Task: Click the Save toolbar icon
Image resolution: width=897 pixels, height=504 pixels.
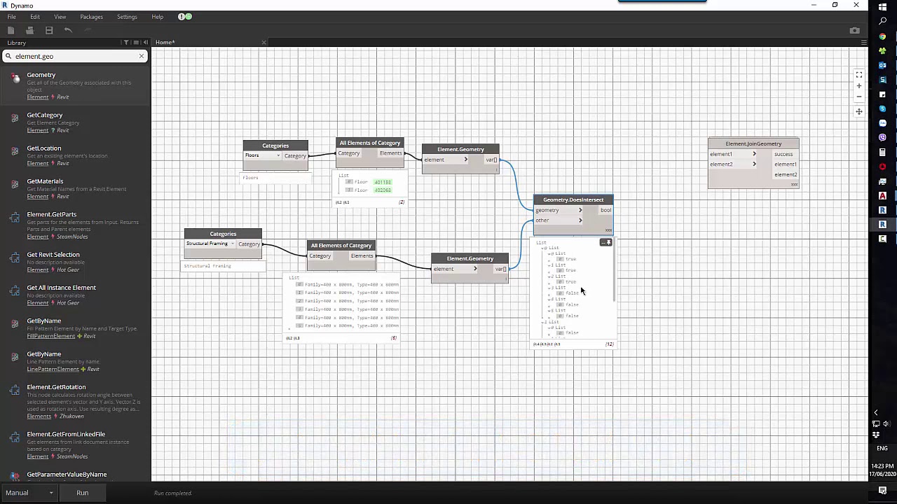Action: (x=49, y=30)
